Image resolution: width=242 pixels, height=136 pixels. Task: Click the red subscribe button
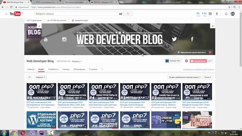click(198, 61)
